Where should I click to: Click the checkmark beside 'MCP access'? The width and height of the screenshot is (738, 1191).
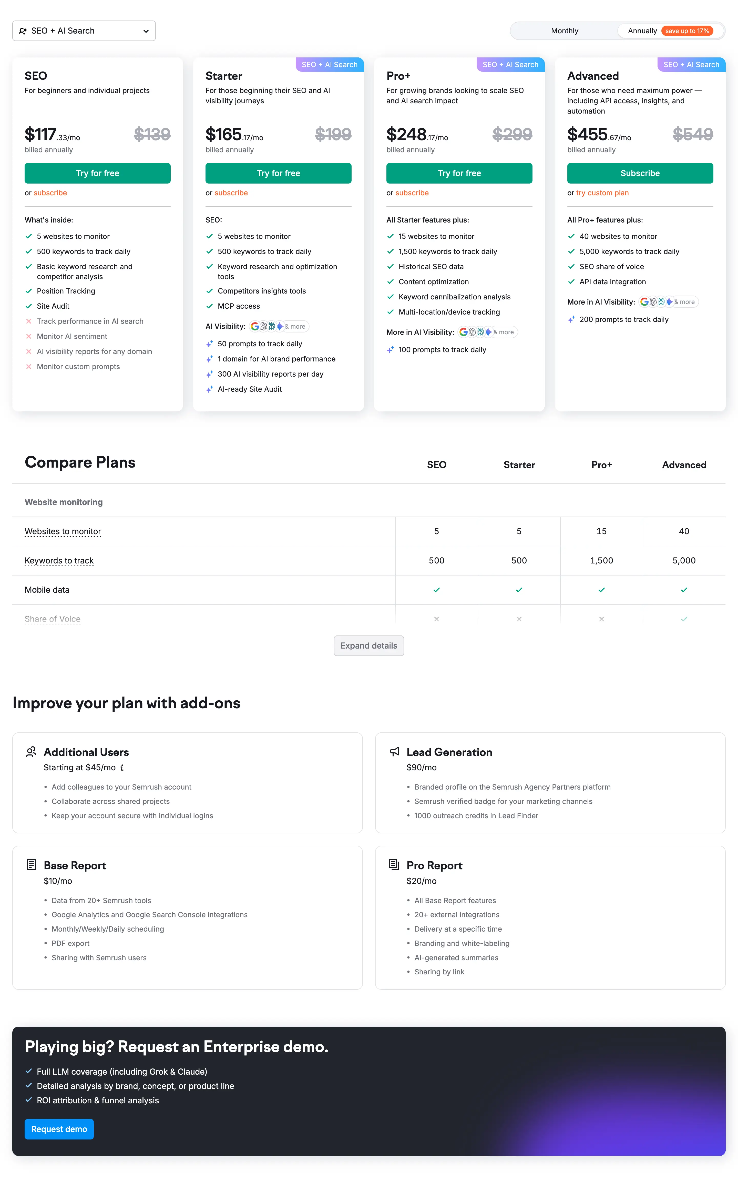tap(209, 306)
